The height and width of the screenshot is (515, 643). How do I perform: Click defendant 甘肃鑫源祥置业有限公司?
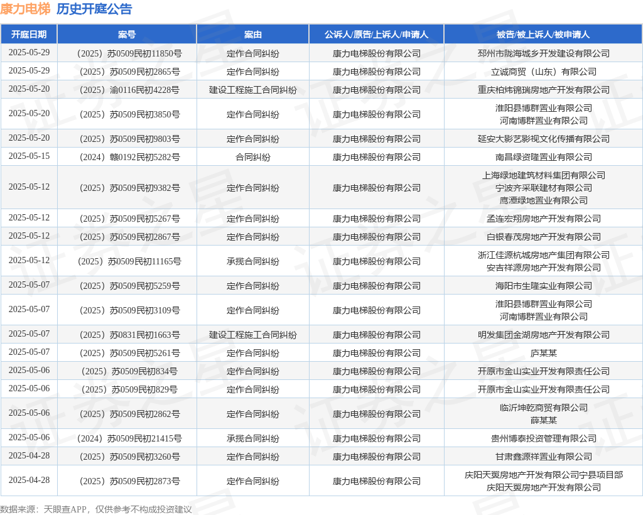click(543, 457)
